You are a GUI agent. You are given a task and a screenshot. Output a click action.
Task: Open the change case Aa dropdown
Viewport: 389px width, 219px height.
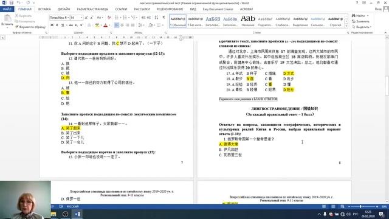pos(100,18)
